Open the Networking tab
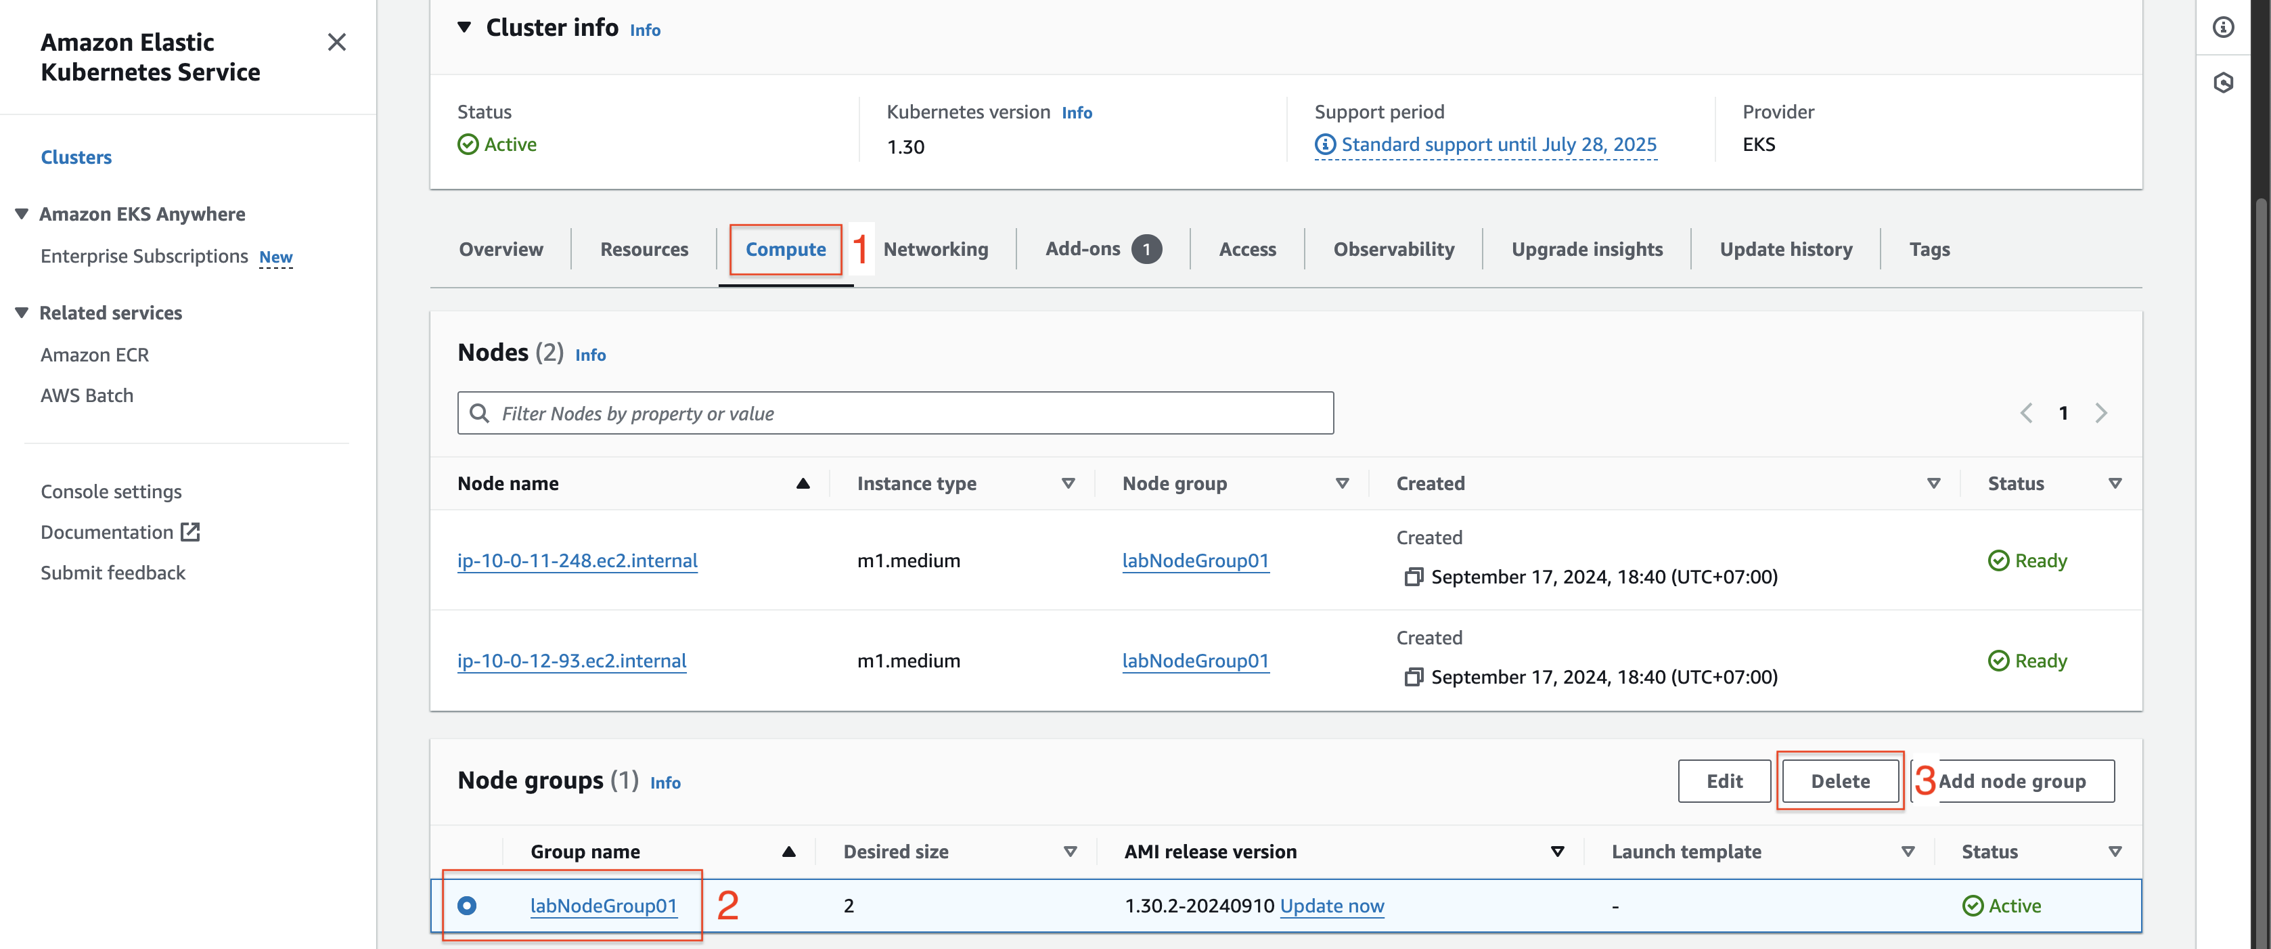The height and width of the screenshot is (949, 2271). [935, 250]
